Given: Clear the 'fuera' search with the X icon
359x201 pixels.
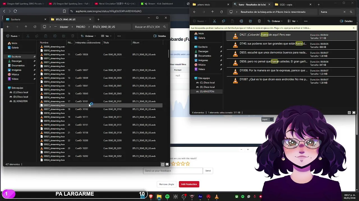Looking at the screenshot, I should 344,12.
